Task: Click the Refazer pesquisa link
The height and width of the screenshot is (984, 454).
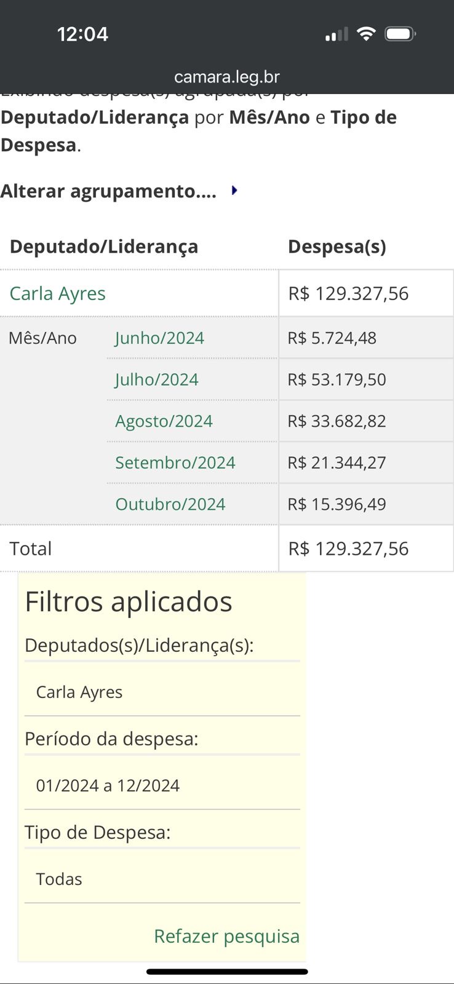Action: (227, 936)
